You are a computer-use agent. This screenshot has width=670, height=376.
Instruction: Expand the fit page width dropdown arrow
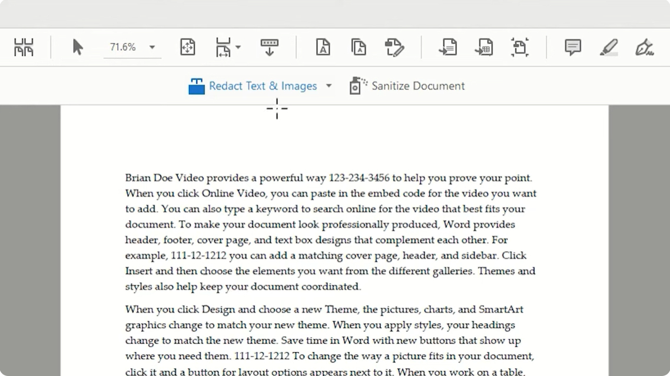pos(238,47)
